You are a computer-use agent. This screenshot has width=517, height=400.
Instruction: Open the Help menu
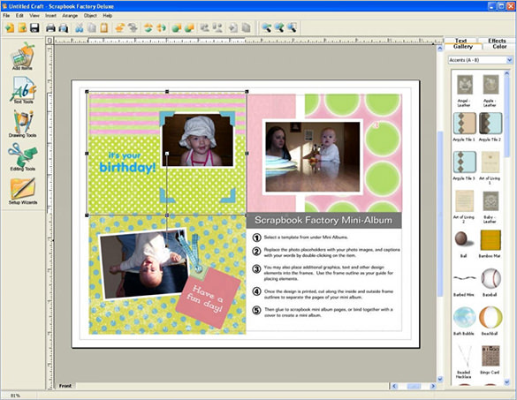point(108,16)
